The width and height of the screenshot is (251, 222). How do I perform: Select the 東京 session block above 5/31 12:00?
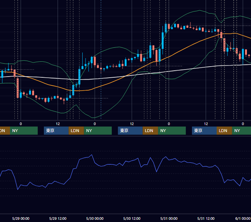click(204, 131)
